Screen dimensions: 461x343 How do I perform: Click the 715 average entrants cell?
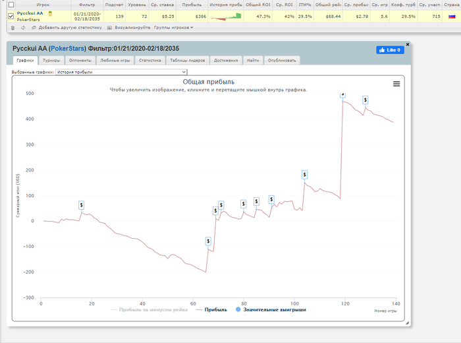[x=429, y=16]
